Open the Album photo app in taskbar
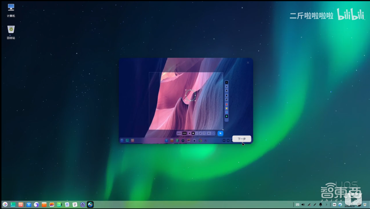The height and width of the screenshot is (209, 370). (x=52, y=204)
